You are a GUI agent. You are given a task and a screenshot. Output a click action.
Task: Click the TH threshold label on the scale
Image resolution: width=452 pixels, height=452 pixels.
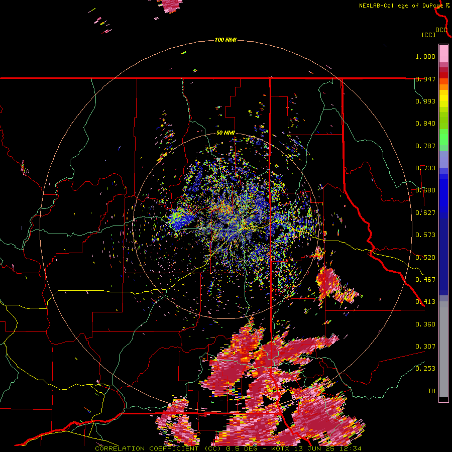431,391
